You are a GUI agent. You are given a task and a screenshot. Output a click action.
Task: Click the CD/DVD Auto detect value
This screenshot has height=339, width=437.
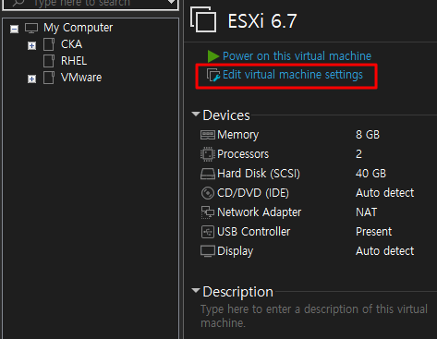click(x=385, y=193)
